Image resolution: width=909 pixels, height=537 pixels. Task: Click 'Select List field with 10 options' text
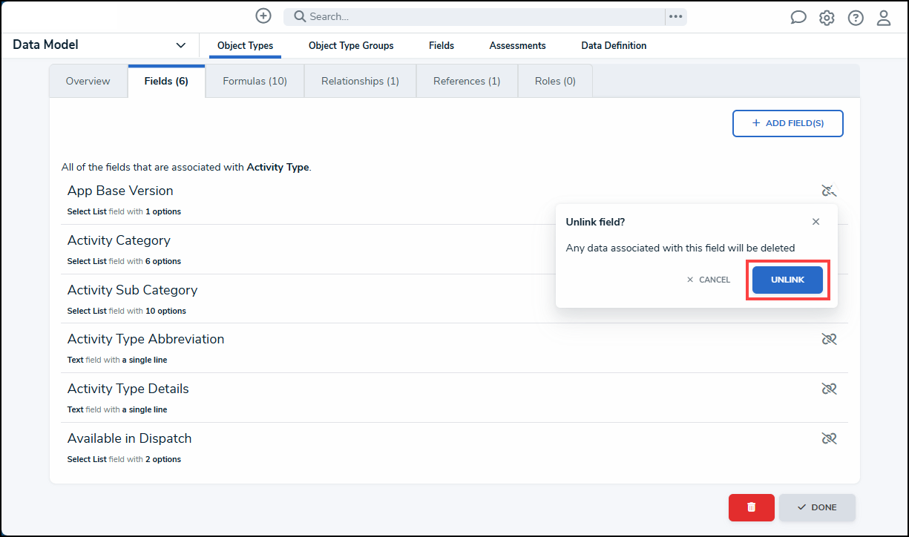click(126, 311)
